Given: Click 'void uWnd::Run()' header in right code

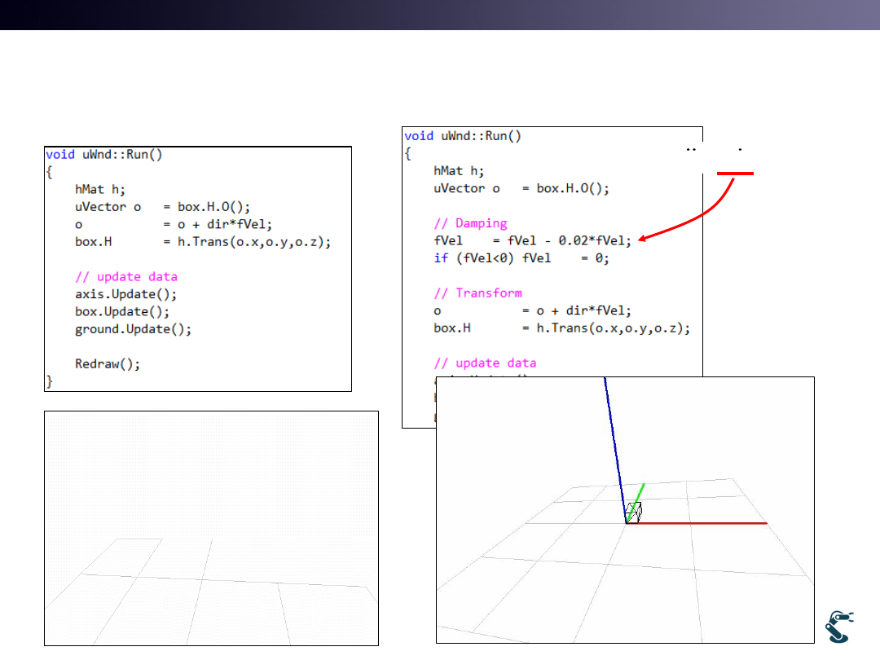Looking at the screenshot, I should (x=463, y=136).
